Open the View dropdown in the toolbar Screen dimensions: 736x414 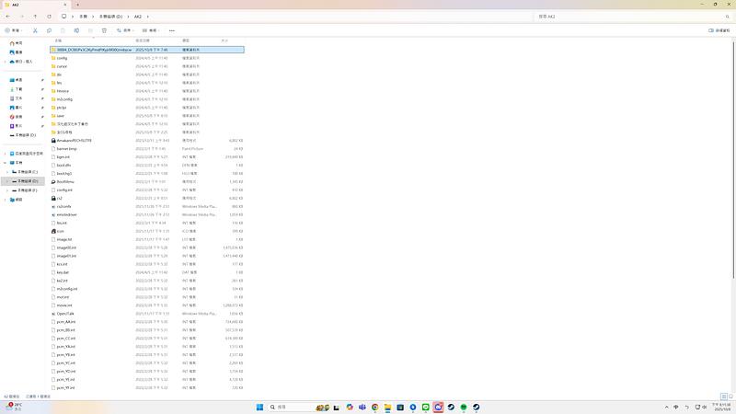pyautogui.click(x=152, y=29)
